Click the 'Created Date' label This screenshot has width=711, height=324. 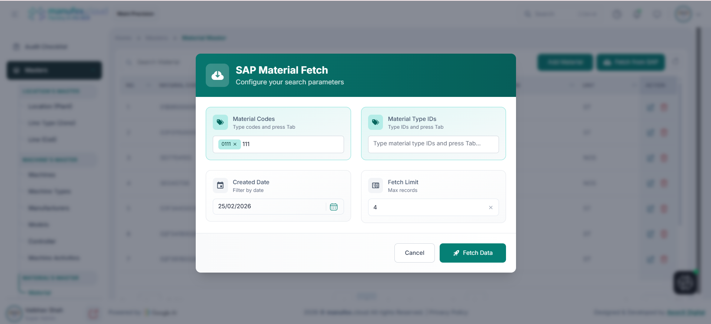click(251, 182)
